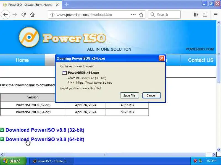
Task: Click the Binary File (4.9 MB) text
Action: click(x=93, y=78)
